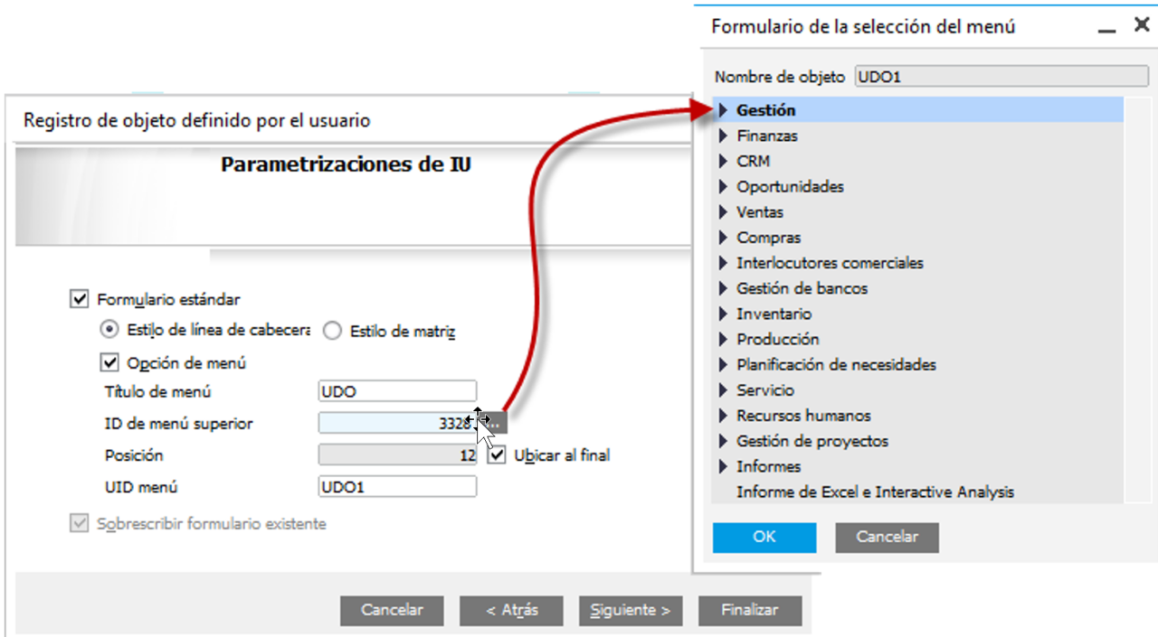1158x637 pixels.
Task: Expand the Recursos humanos node
Action: point(723,416)
